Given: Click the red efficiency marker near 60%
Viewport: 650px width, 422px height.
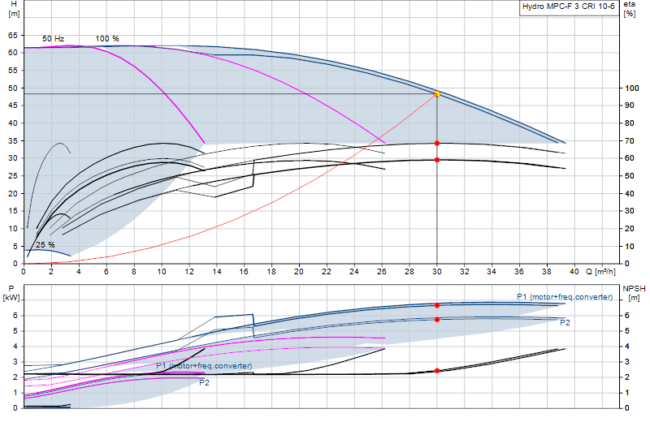Looking at the screenshot, I should point(437,160).
